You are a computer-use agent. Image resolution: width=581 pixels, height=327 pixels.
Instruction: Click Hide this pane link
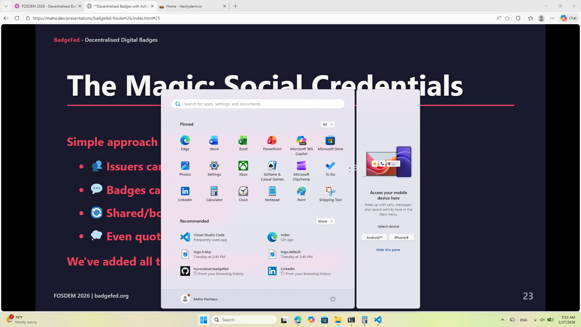coord(388,250)
